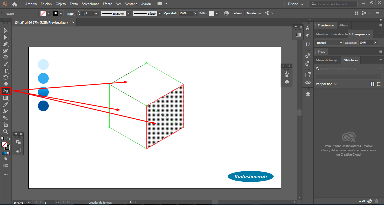This screenshot has height=205, width=384.
Task: Select the Shape Builder tool
Action: coord(6,91)
